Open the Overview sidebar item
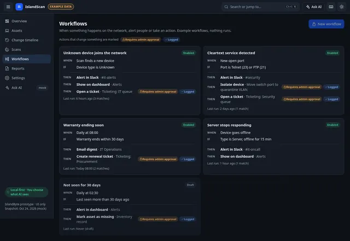The width and height of the screenshot is (350, 241). [27, 21]
